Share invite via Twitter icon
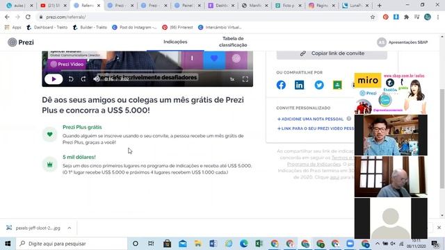Image resolution: width=445 pixels, height=250 pixels. (319, 85)
